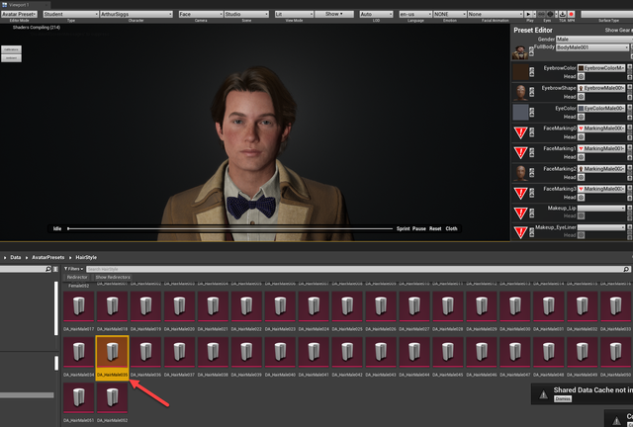Click the red MP4 record button
This screenshot has height=427, width=633.
[572, 14]
